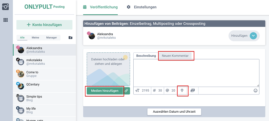Select mrkotaleks TikTok account in sidebar
The width and height of the screenshot is (269, 121).
[x=45, y=62]
